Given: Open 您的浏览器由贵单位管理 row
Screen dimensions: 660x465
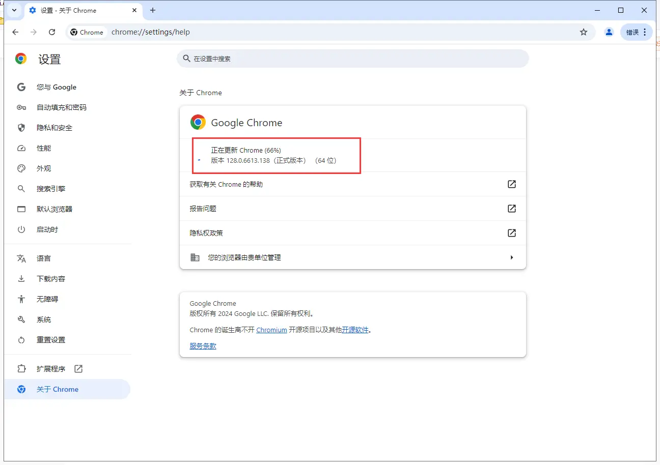Looking at the screenshot, I should (x=353, y=257).
